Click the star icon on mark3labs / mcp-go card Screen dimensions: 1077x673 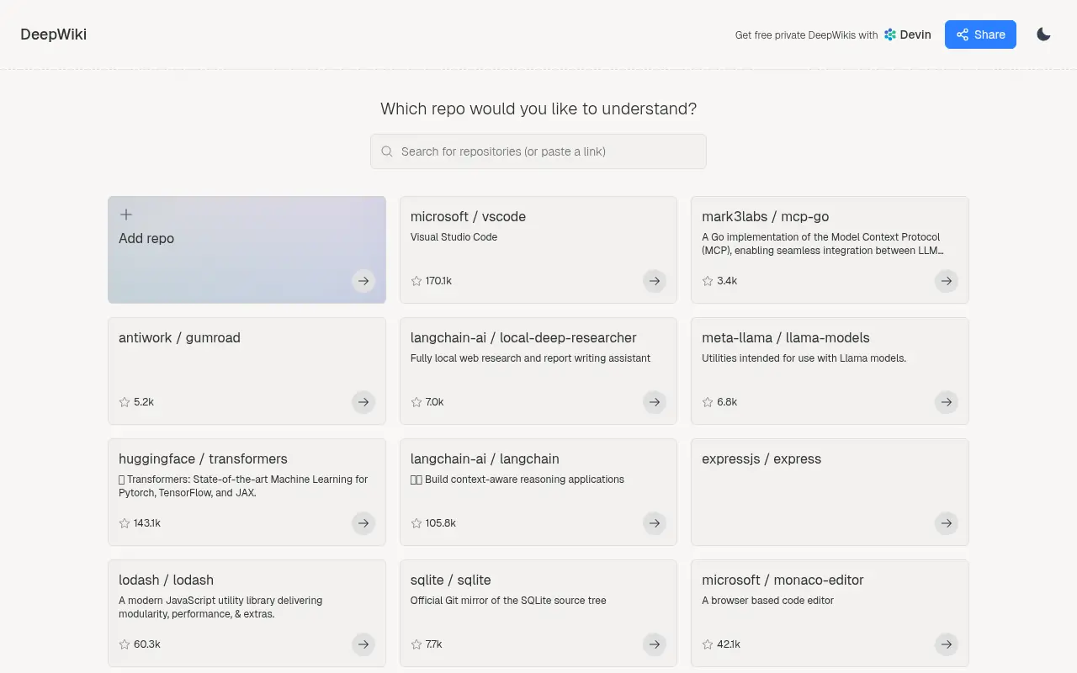[706, 281]
